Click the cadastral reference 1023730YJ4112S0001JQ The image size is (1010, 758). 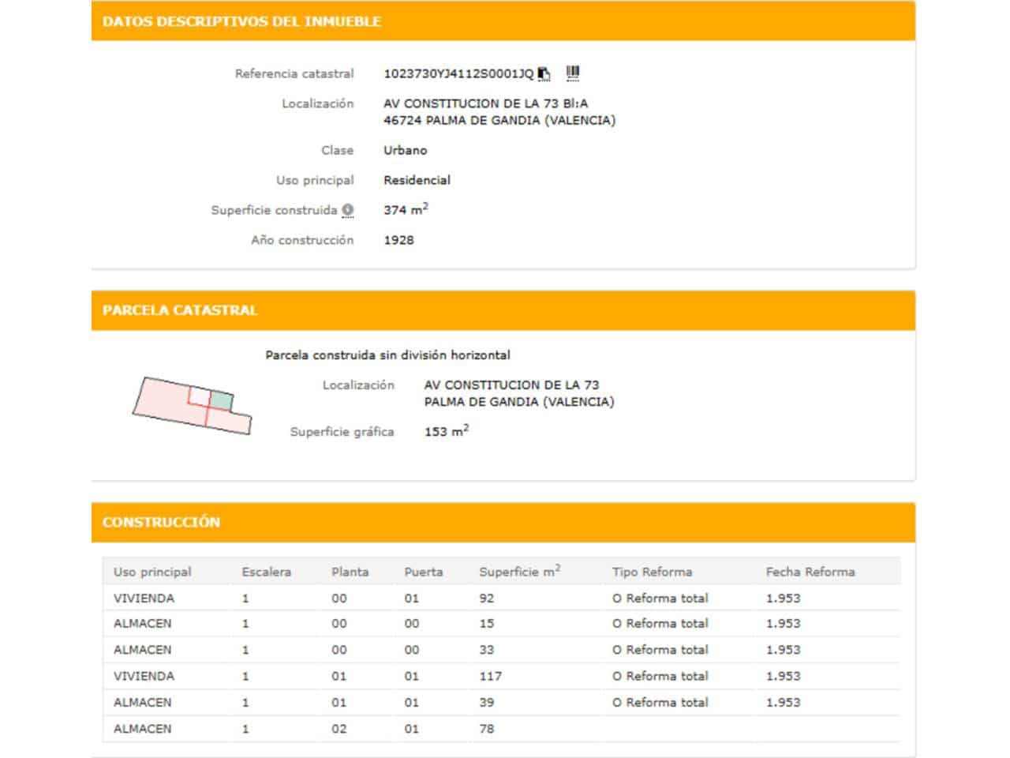pyautogui.click(x=458, y=73)
